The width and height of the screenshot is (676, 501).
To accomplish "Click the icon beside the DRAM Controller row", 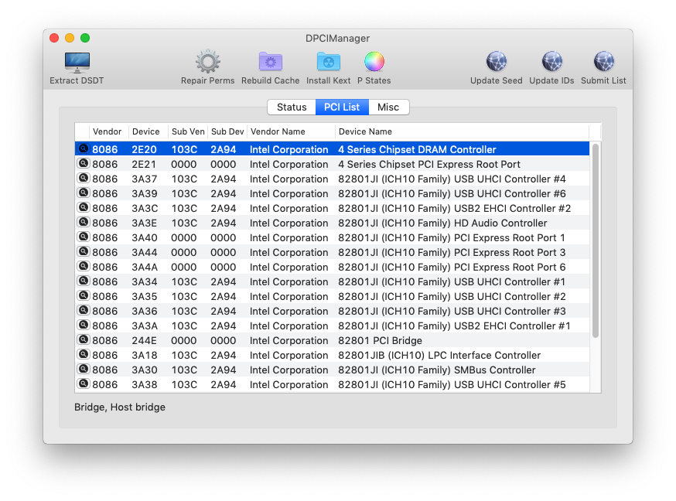I will (83, 148).
